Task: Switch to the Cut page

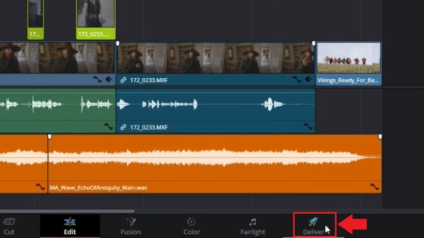Action: coord(8,226)
